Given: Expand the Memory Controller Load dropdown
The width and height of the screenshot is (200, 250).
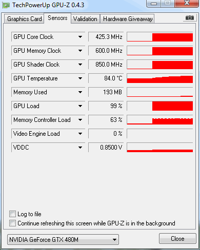Looking at the screenshot, I should (x=80, y=120).
